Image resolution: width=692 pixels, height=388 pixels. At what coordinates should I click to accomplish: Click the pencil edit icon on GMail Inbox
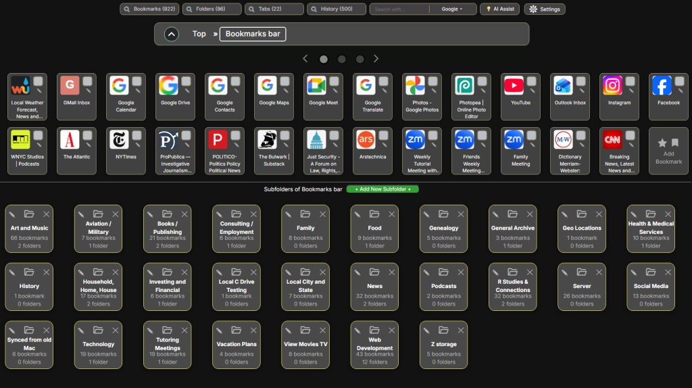pos(87,91)
